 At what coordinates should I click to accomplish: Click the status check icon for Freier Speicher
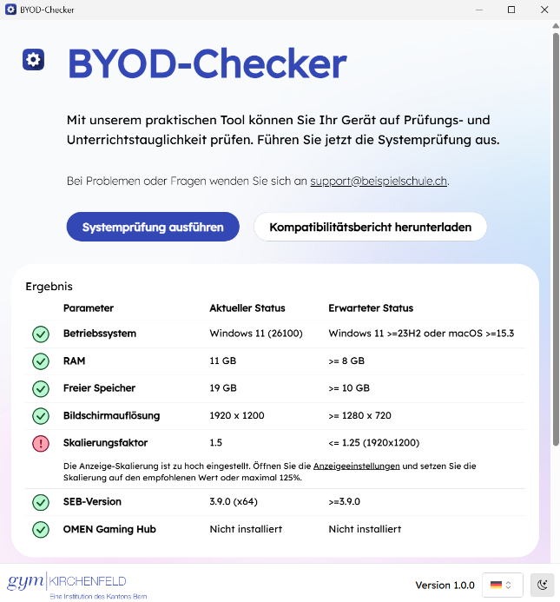coord(40,388)
